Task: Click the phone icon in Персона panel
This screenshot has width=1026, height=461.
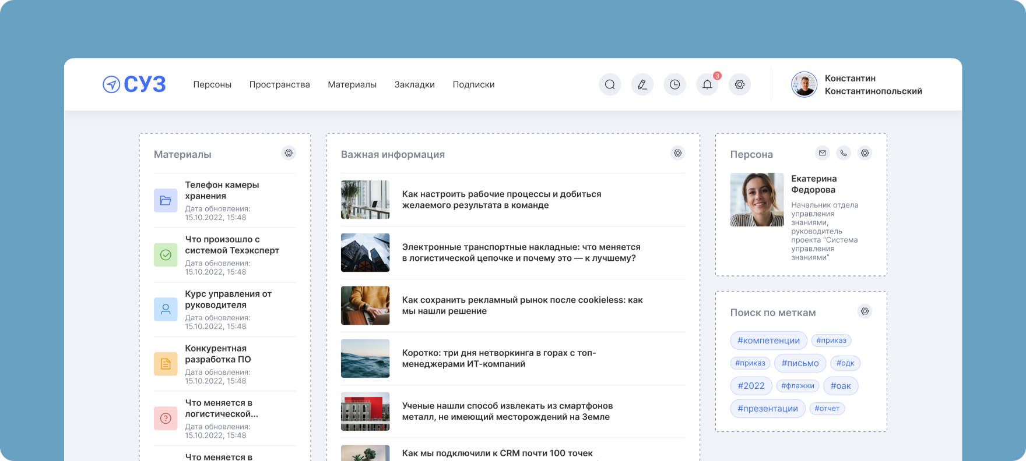Action: 844,153
